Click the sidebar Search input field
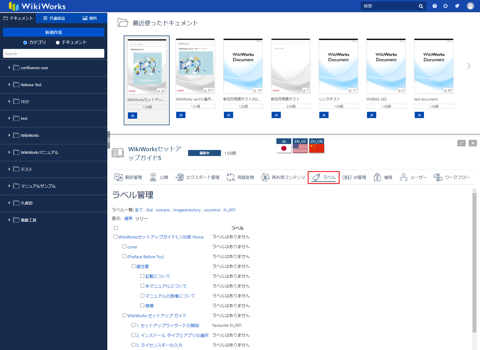Image resolution: width=480 pixels, height=350 pixels. [54, 53]
